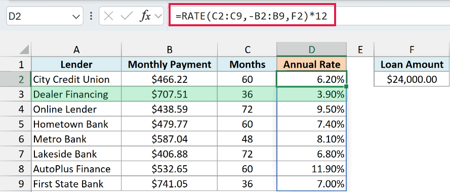Expand formula bar chevron beside fx
Screen dimensions: 450x192
(x=158, y=16)
